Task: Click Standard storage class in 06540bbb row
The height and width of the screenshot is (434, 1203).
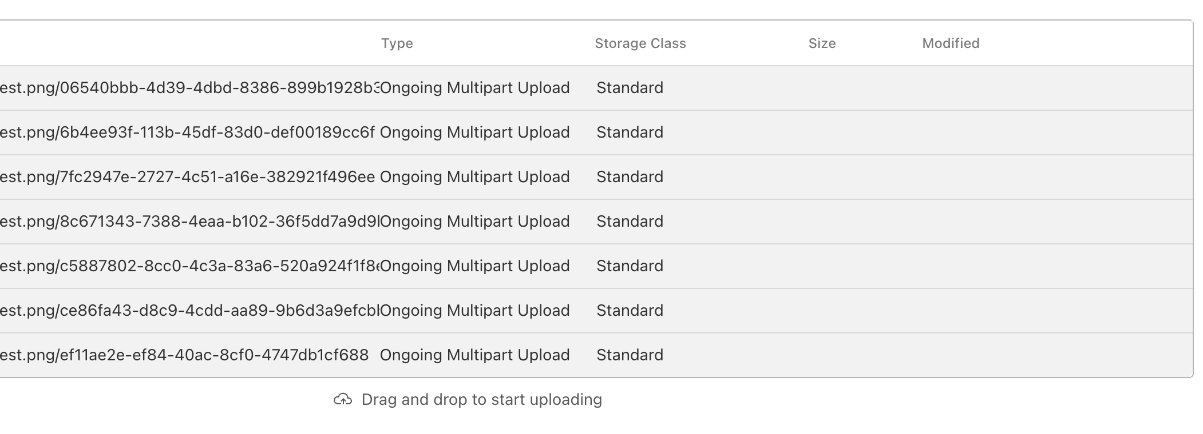Action: pyautogui.click(x=630, y=88)
